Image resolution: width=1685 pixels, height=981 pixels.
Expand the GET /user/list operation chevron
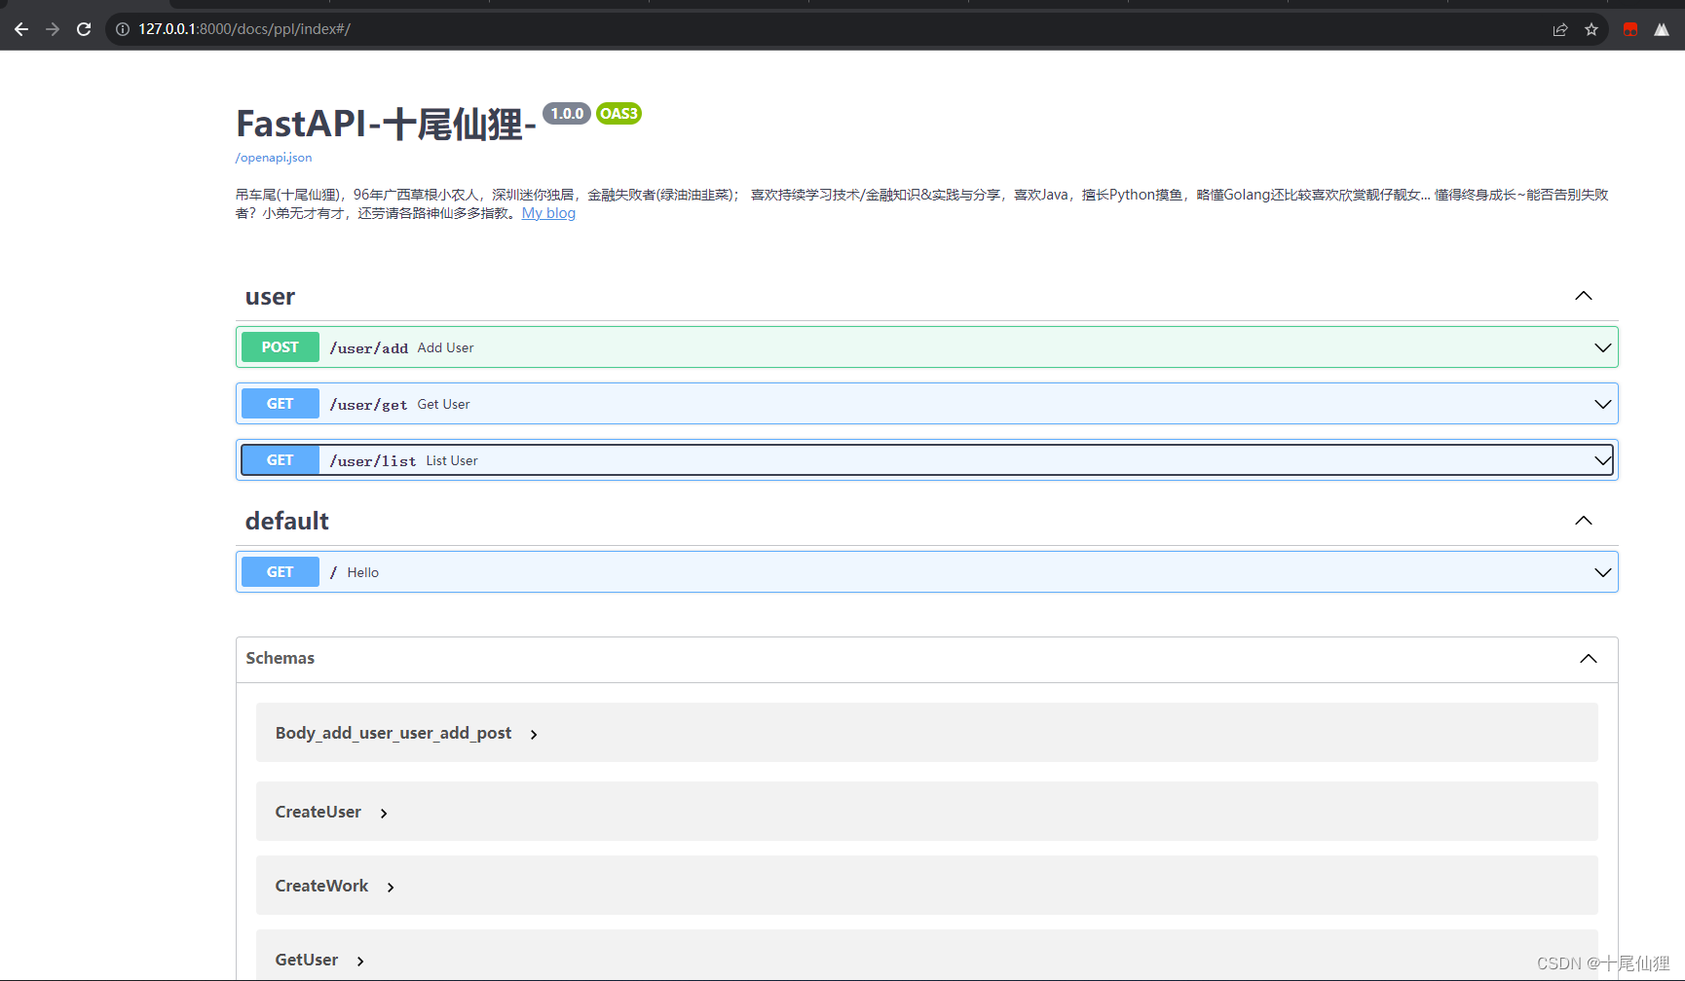1602,460
